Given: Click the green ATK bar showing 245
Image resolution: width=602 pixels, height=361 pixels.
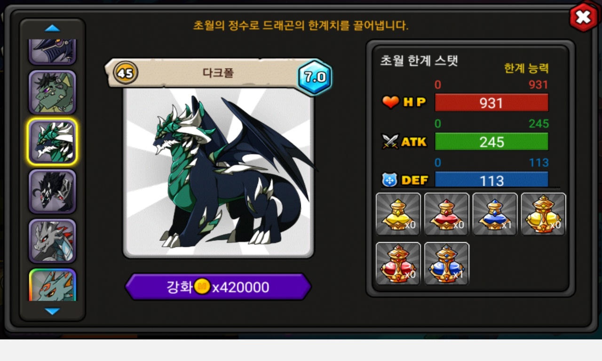Looking at the screenshot, I should [491, 141].
